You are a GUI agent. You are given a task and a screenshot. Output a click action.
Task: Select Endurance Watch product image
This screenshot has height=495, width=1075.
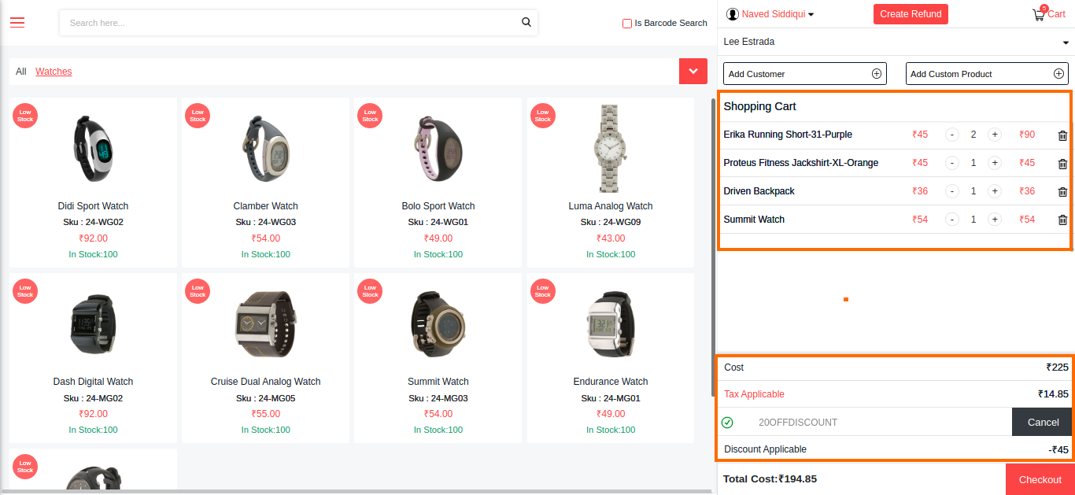611,323
